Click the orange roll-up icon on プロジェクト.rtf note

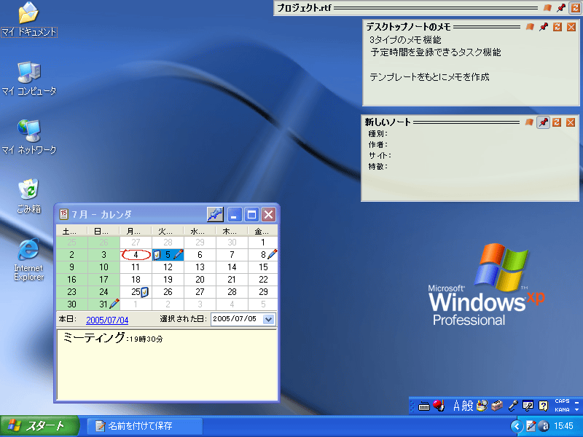click(575, 8)
